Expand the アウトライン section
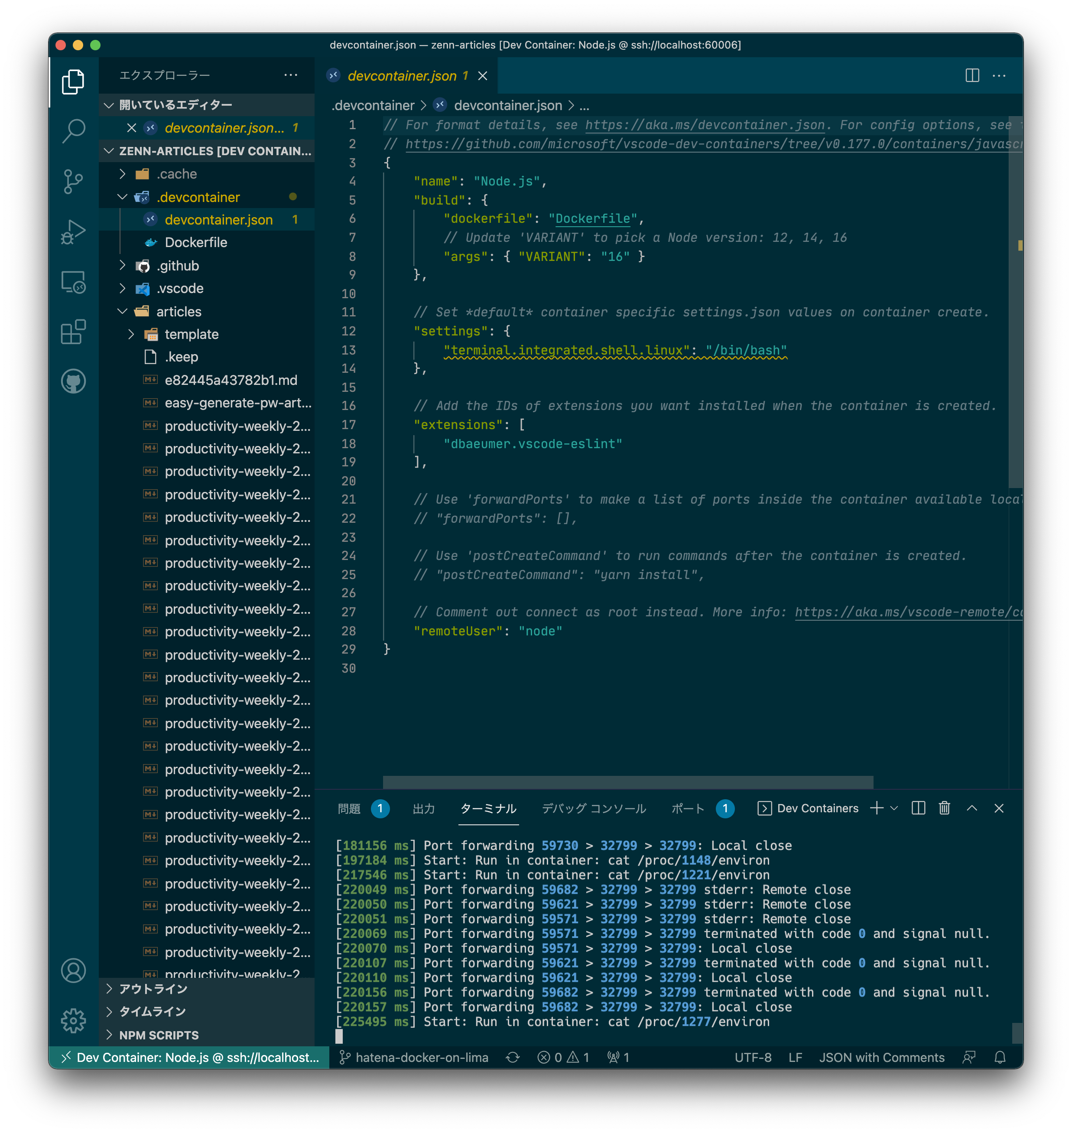 153,989
